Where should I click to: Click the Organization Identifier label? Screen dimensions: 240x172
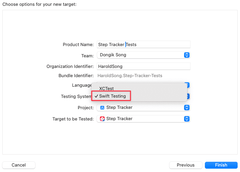(x=70, y=66)
